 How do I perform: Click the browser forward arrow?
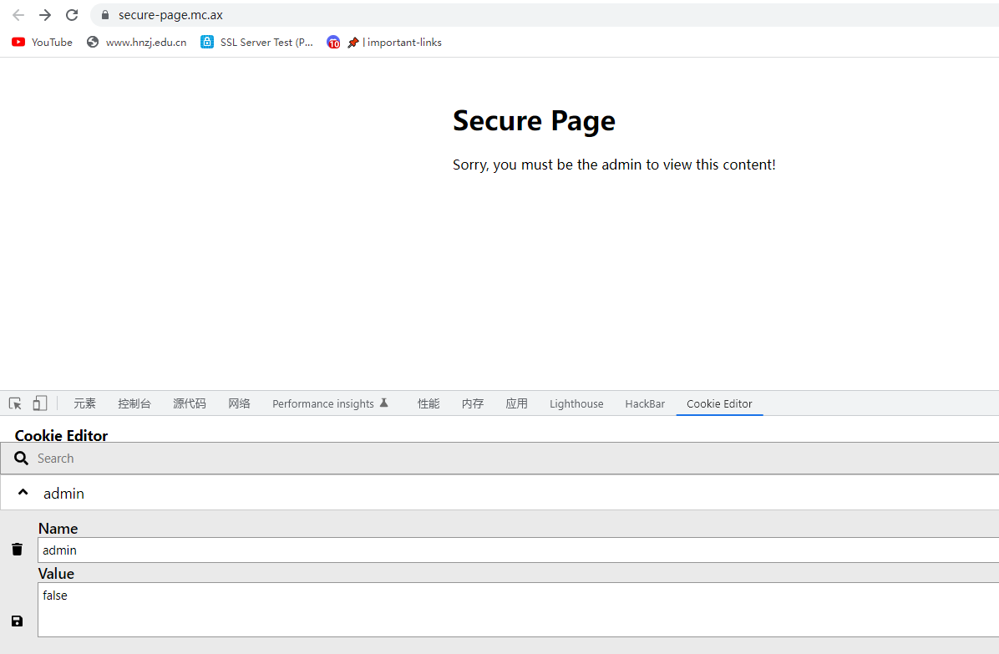click(x=44, y=15)
